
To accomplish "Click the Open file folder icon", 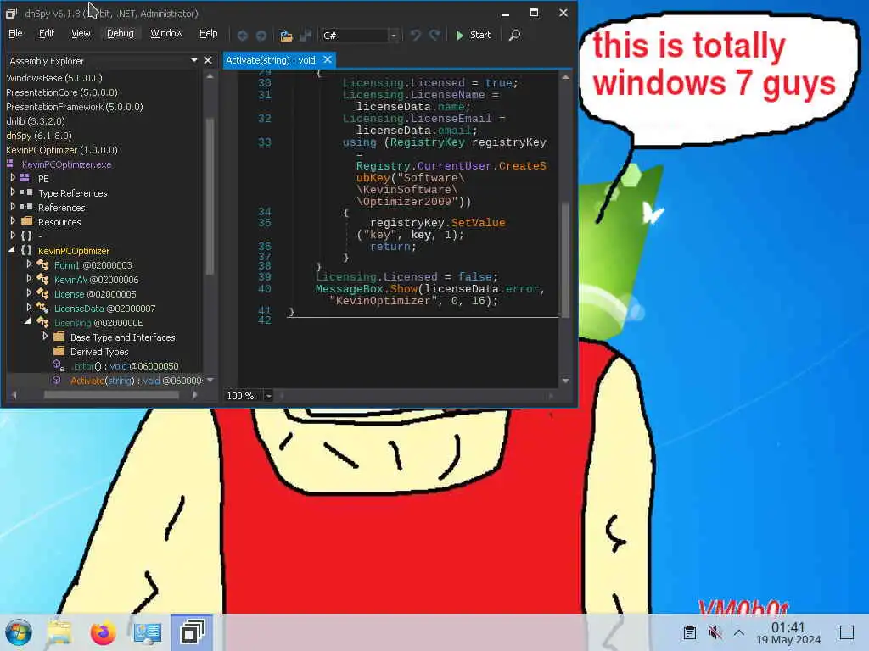I will [286, 36].
